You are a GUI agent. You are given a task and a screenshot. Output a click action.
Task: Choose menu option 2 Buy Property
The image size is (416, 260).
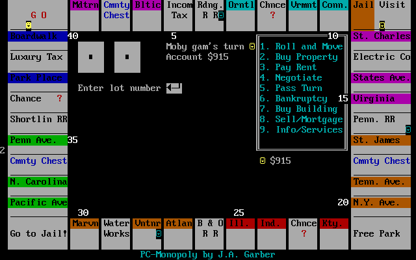point(299,57)
